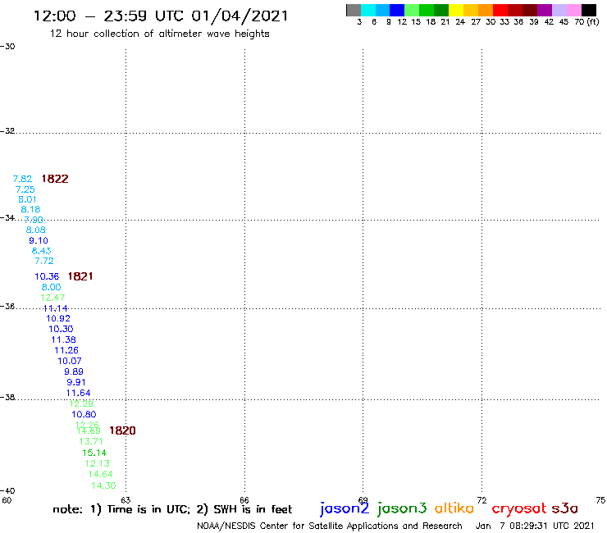Select the wave height value '7.25'
The image size is (607, 533).
tap(25, 189)
